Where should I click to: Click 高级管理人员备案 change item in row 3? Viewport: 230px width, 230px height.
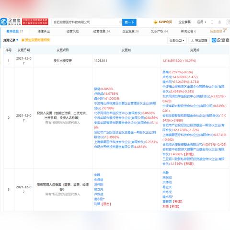pyautogui.click(x=63, y=187)
